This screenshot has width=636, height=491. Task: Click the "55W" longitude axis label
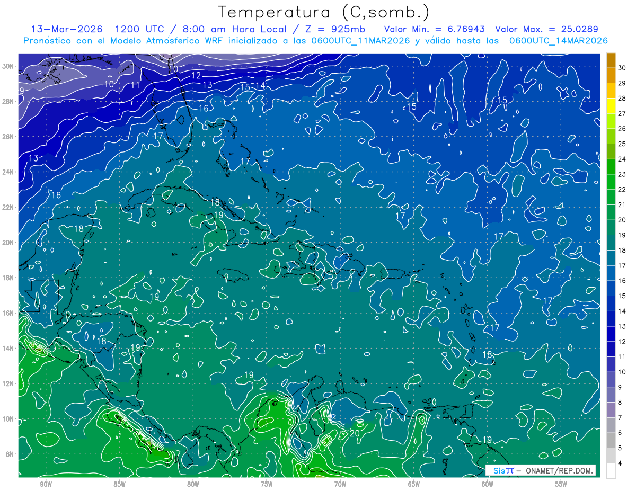(x=561, y=484)
